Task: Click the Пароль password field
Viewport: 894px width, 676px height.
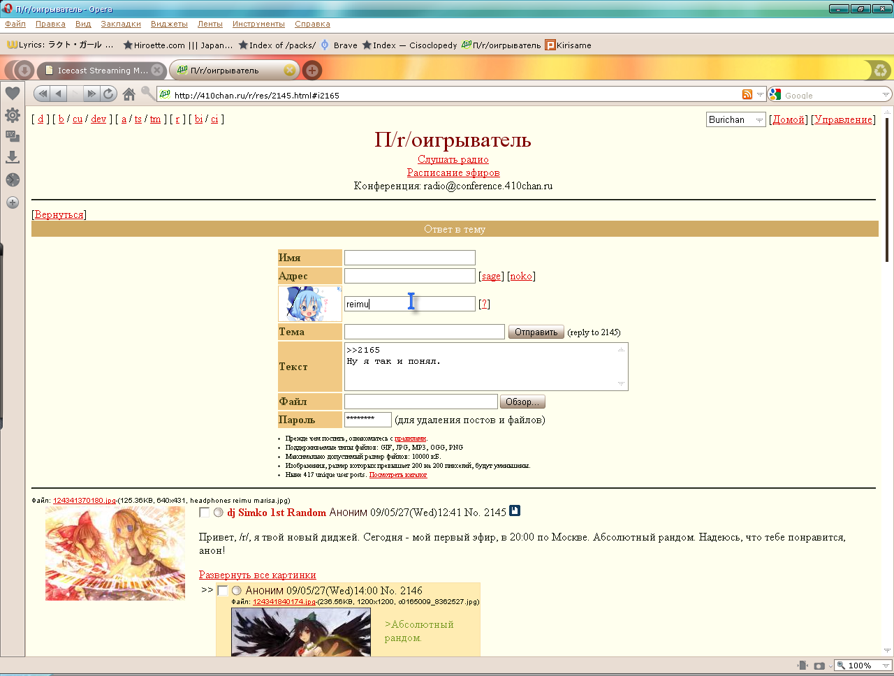Action: [368, 420]
